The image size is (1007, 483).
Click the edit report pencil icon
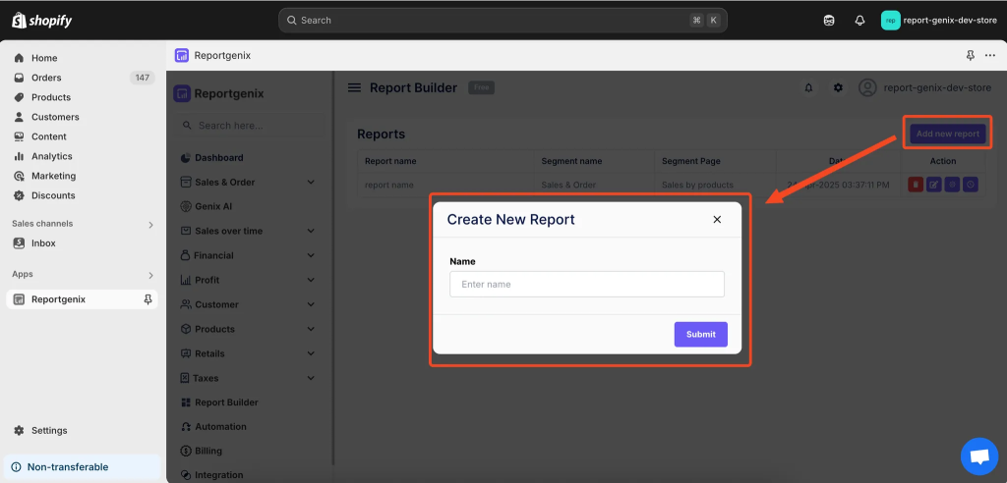tap(933, 184)
